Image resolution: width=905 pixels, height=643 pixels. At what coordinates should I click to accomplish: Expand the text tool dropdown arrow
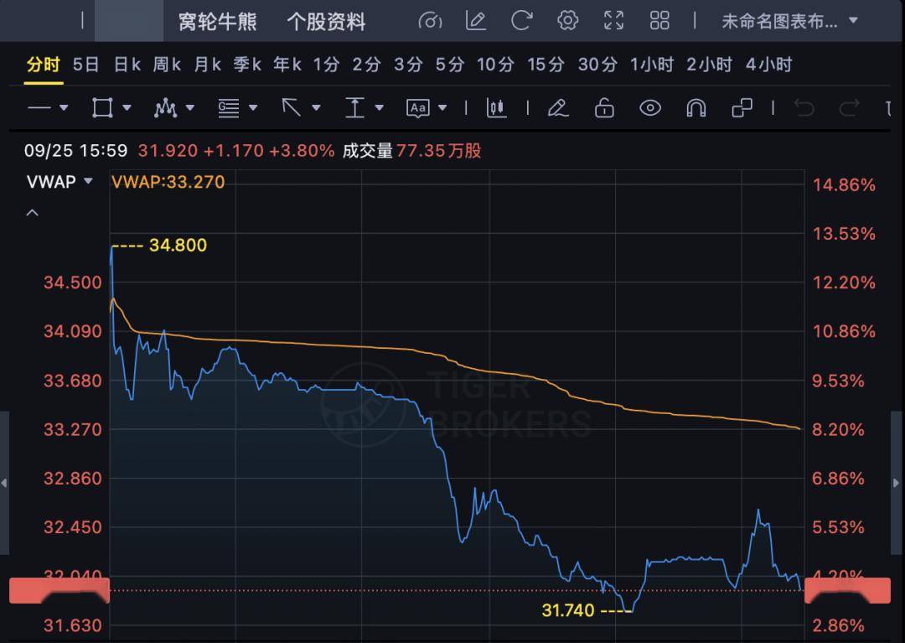[x=442, y=108]
